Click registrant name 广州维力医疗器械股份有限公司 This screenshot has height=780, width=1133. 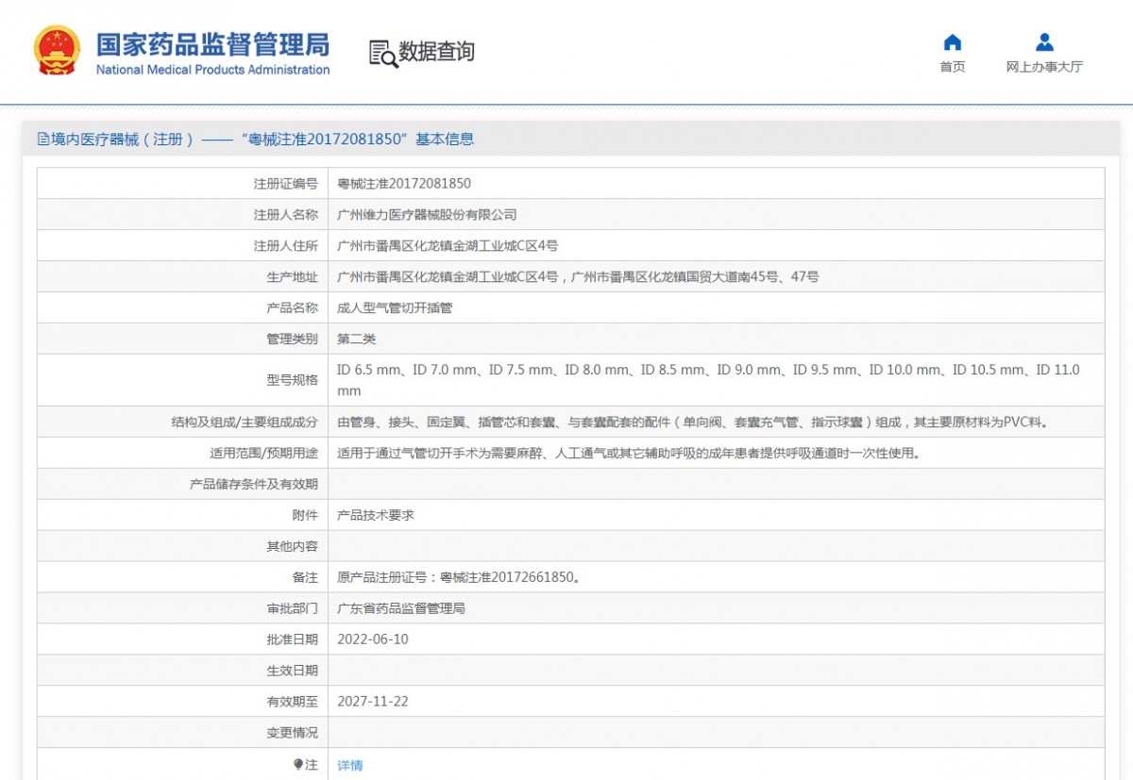pyautogui.click(x=427, y=215)
